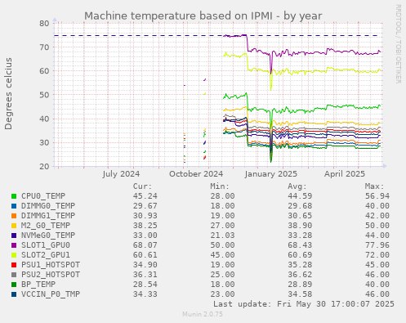
Task: Click PSU1_HOTSPOT current value 34.90
Action: 145,265
